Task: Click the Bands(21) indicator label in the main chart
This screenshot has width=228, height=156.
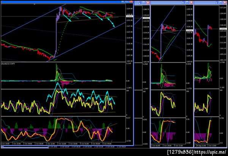Action: (8, 64)
